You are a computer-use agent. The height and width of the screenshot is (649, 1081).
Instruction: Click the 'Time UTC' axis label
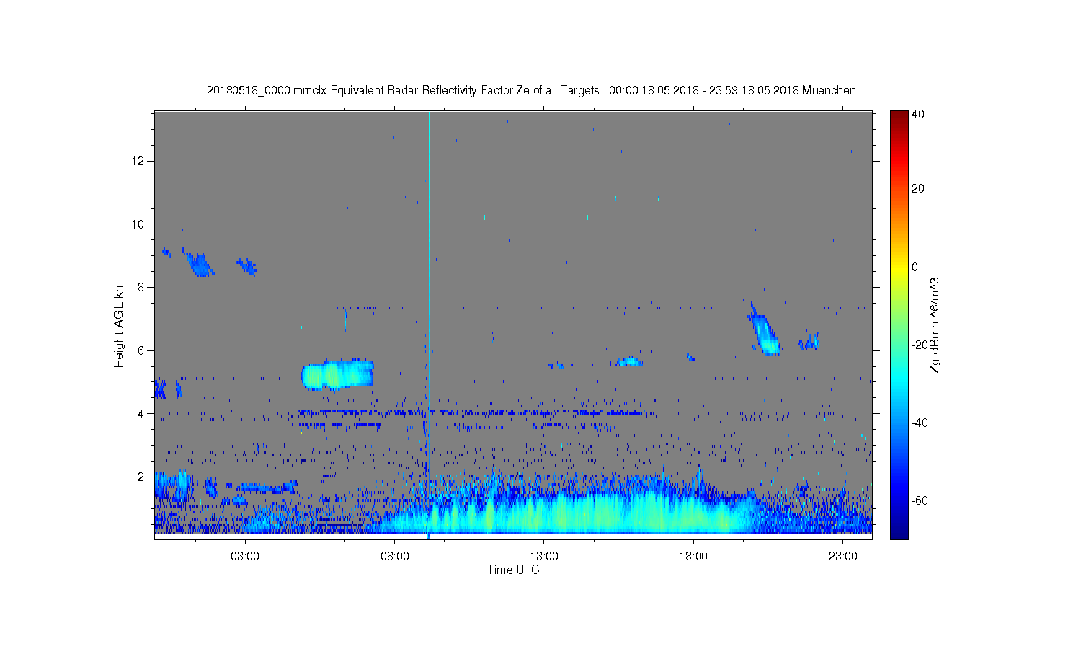tap(513, 570)
